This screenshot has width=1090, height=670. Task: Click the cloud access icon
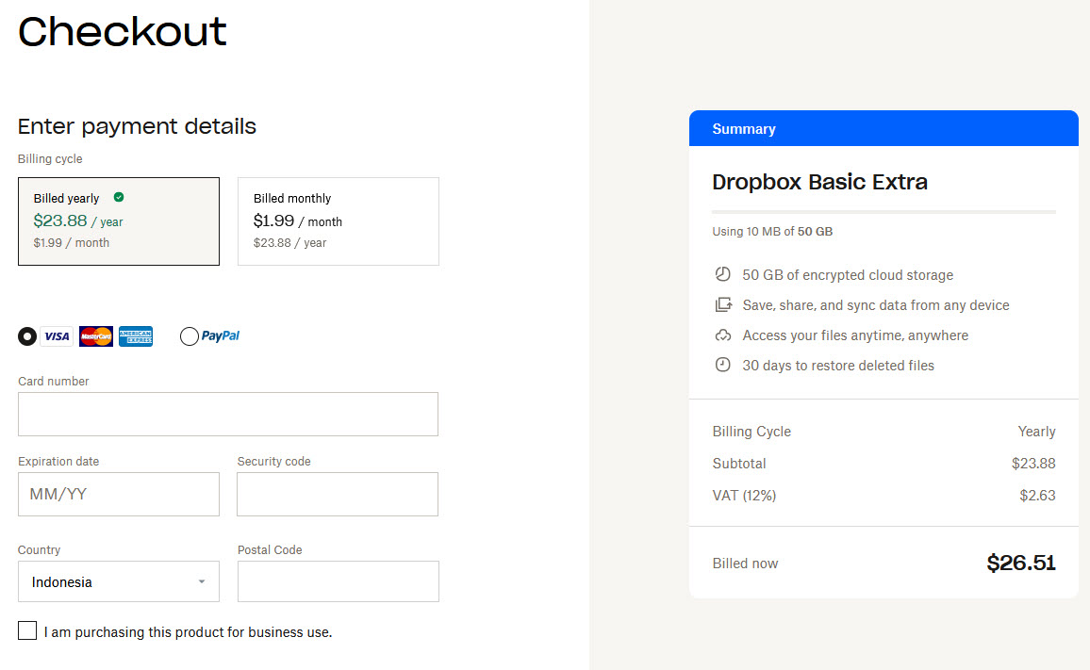pos(722,335)
